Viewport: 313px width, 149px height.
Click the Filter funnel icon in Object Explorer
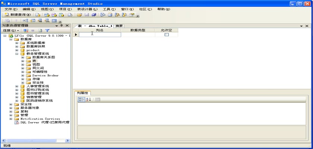pos(47,31)
